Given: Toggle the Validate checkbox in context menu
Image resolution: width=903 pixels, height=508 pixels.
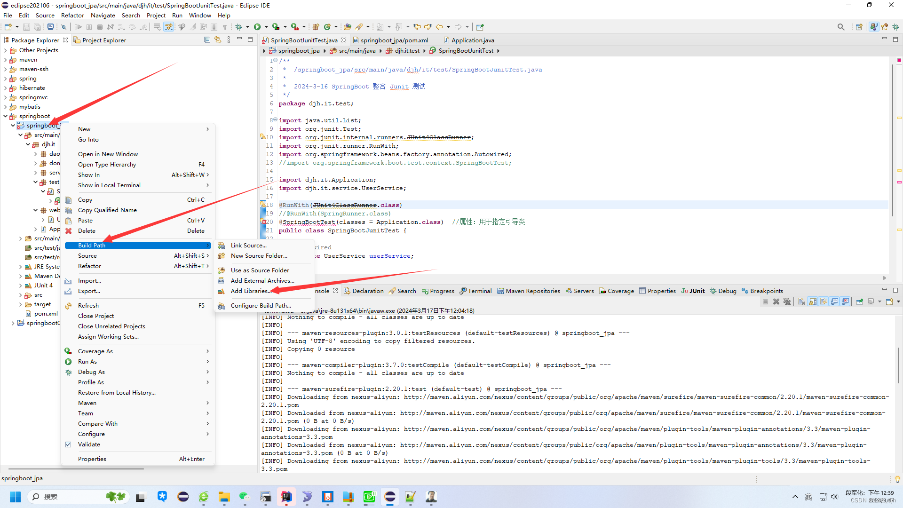Looking at the screenshot, I should click(x=68, y=444).
